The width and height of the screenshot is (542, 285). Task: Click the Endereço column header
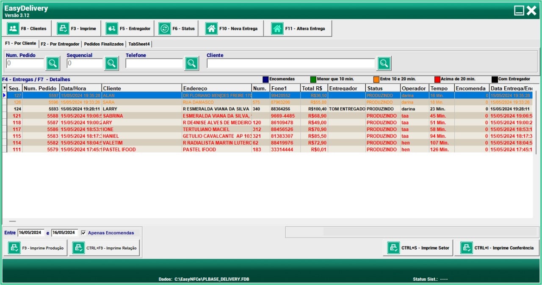pyautogui.click(x=216, y=88)
